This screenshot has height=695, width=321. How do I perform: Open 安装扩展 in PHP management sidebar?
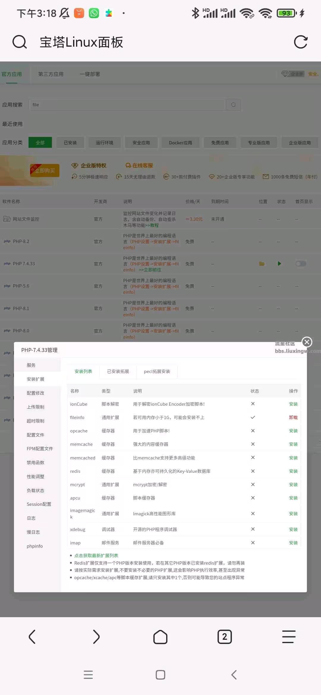point(37,379)
